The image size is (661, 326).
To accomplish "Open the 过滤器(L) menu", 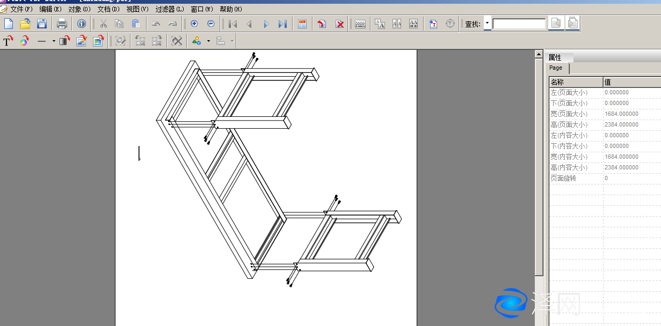I will (x=169, y=9).
